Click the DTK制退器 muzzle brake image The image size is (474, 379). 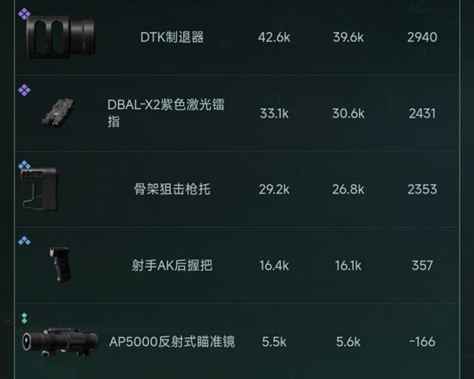(x=61, y=36)
